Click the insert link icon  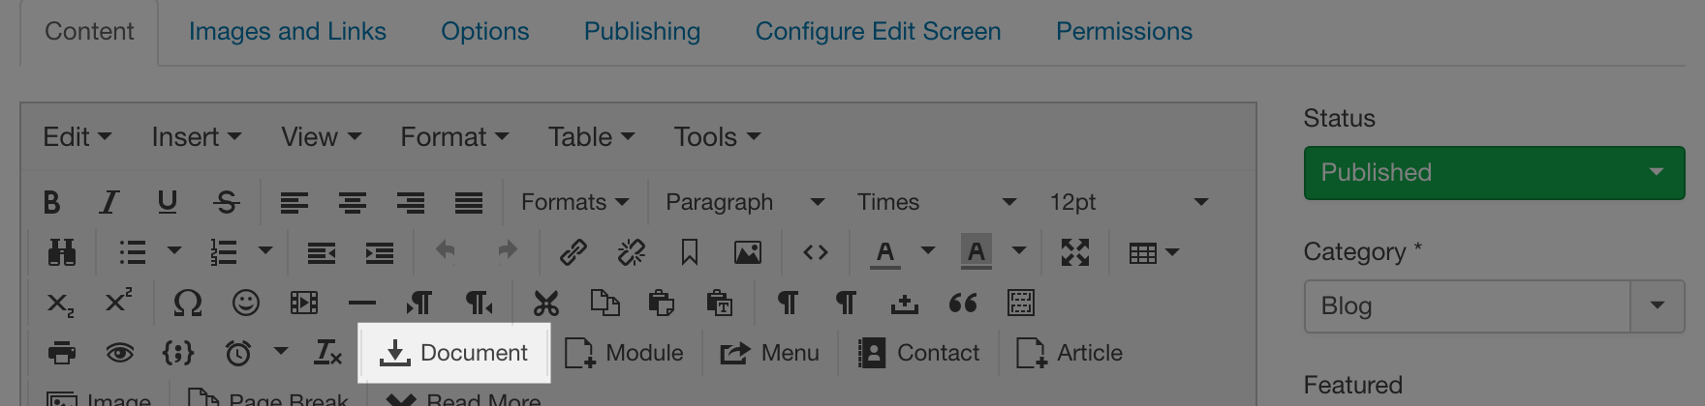click(x=573, y=253)
